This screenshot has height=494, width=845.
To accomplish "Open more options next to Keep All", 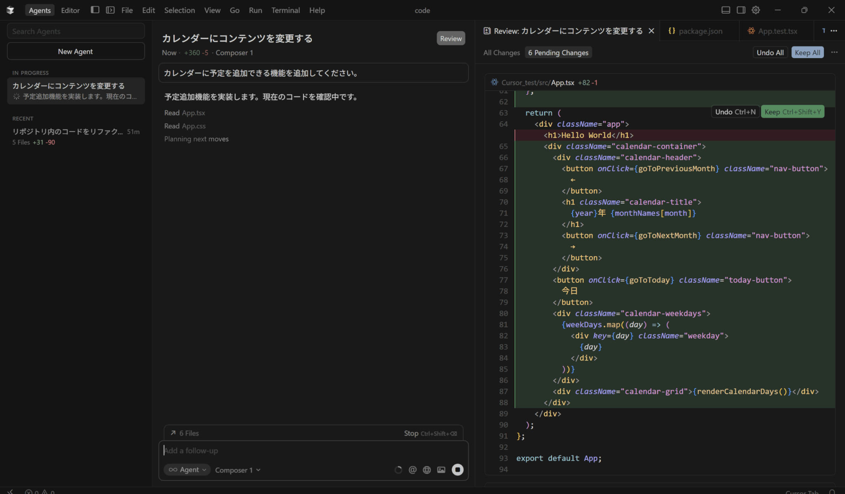I will click(x=834, y=52).
